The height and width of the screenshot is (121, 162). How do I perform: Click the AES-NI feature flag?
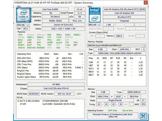(x=21, y=48)
